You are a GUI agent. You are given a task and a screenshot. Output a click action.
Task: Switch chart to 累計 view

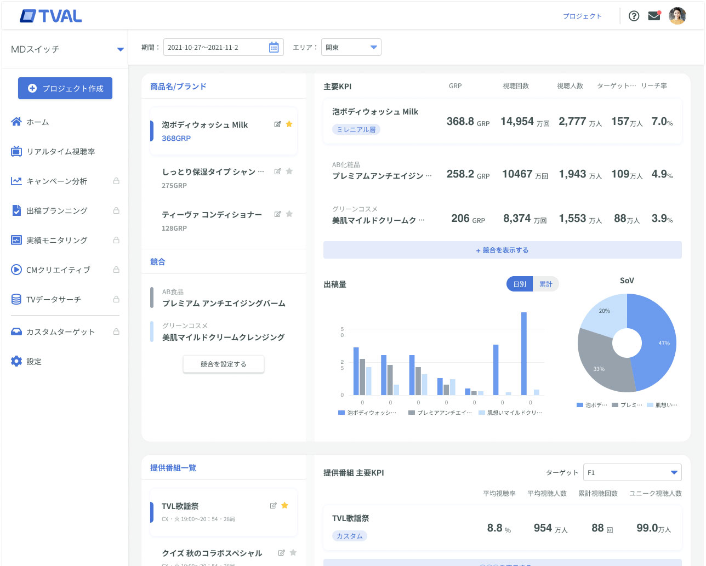pos(545,284)
